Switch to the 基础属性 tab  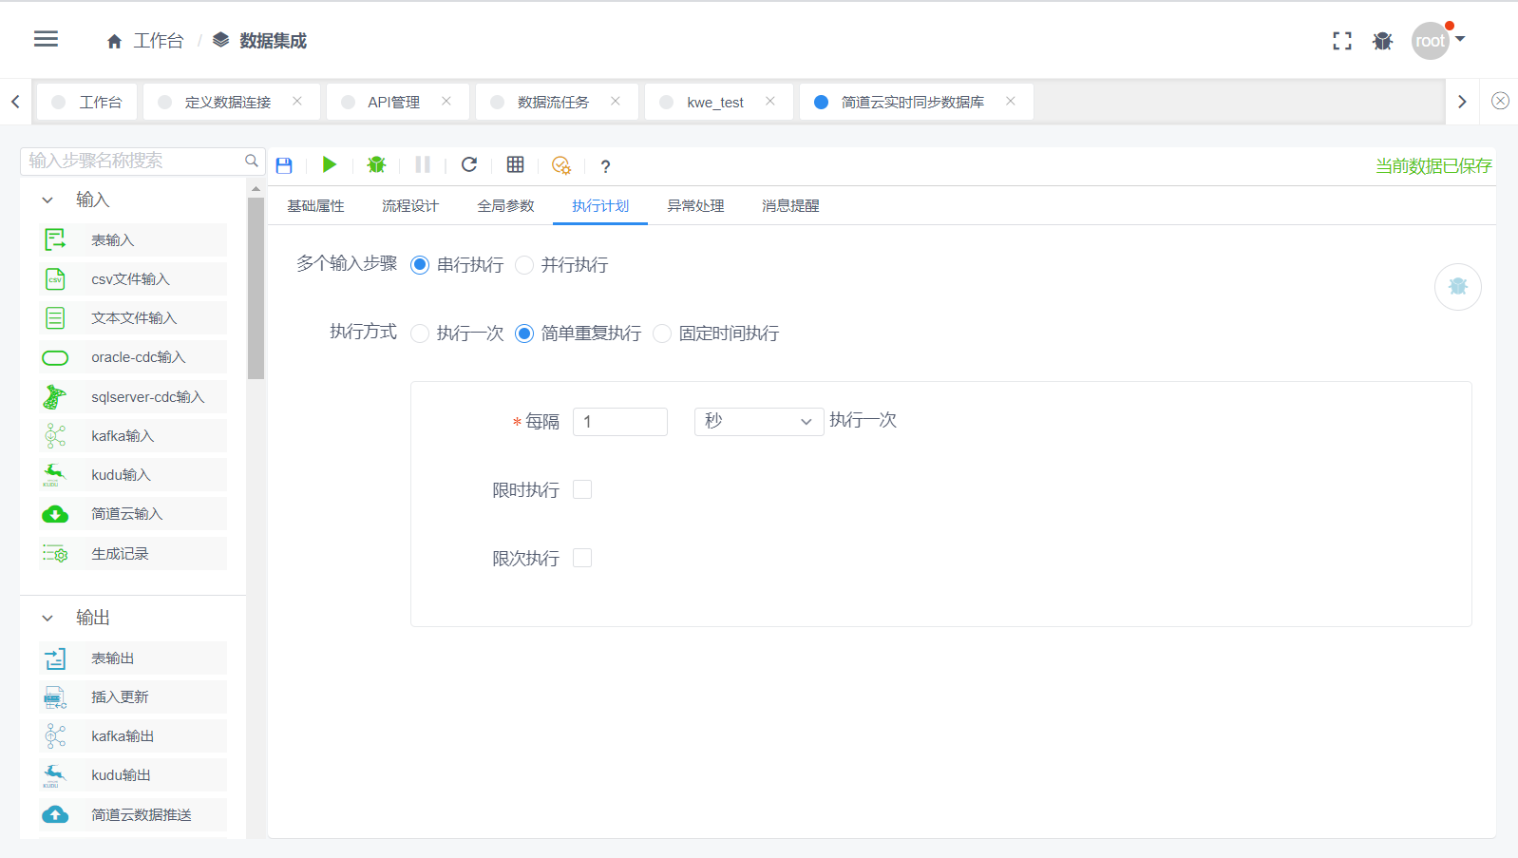[315, 205]
